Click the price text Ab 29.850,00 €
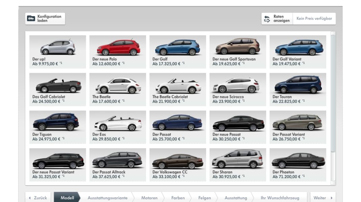 [106, 139]
